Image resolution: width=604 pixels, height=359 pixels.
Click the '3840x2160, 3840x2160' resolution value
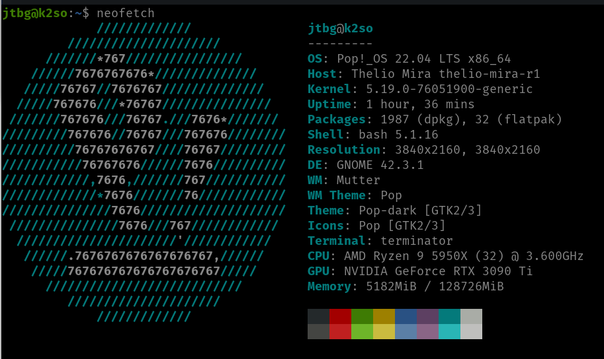[468, 150]
